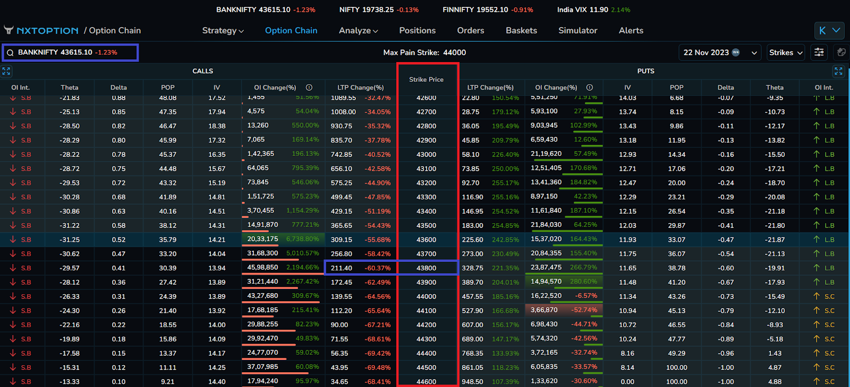Viewport: 850px width, 387px height.
Task: Click strike price 44000 cell
Action: click(427, 296)
